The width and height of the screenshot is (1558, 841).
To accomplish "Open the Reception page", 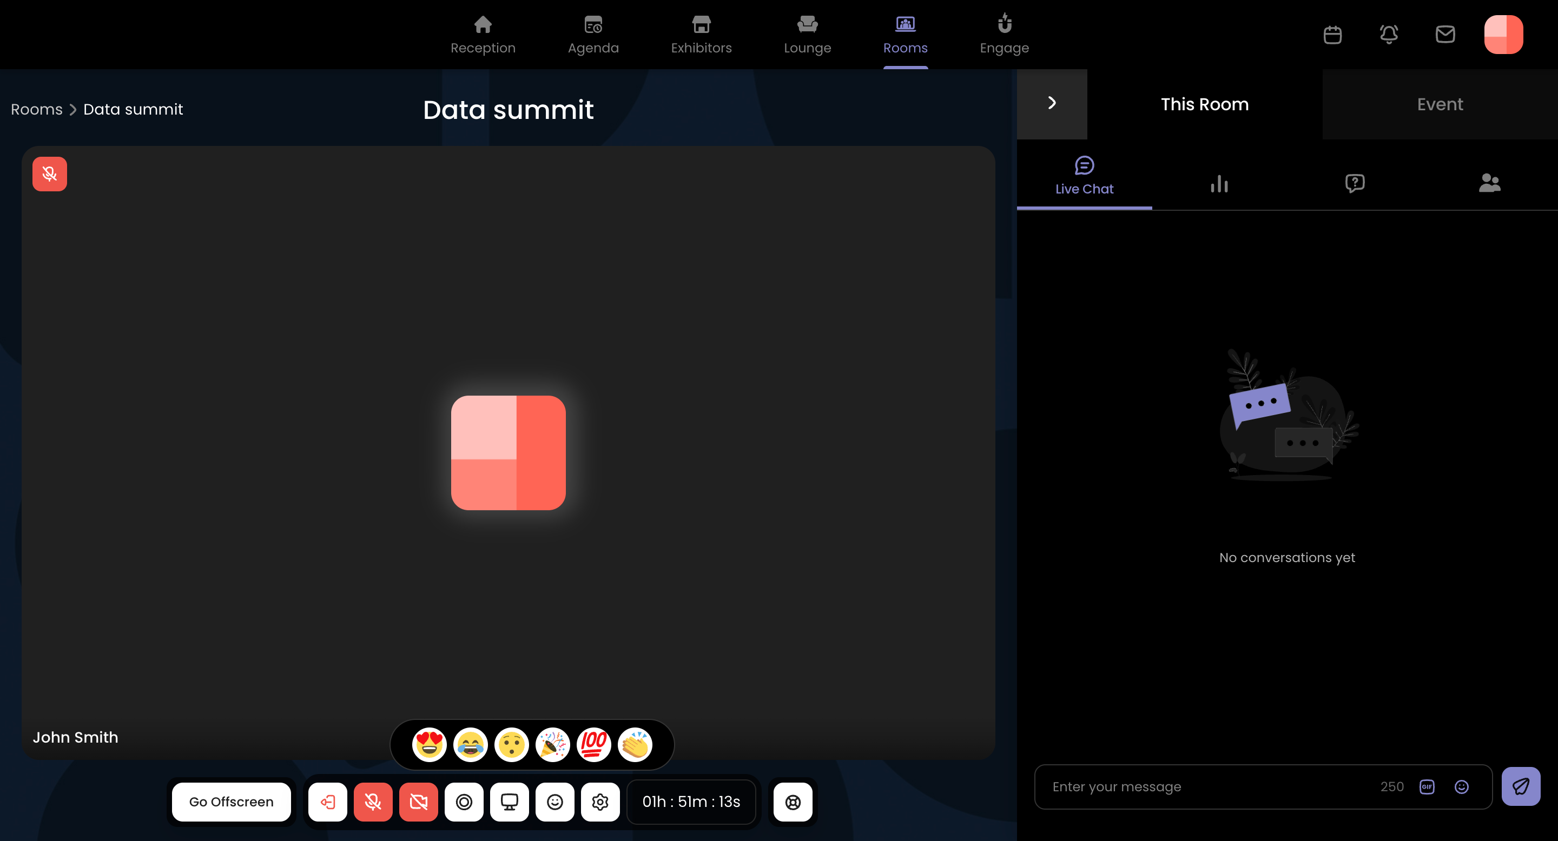I will click(483, 35).
